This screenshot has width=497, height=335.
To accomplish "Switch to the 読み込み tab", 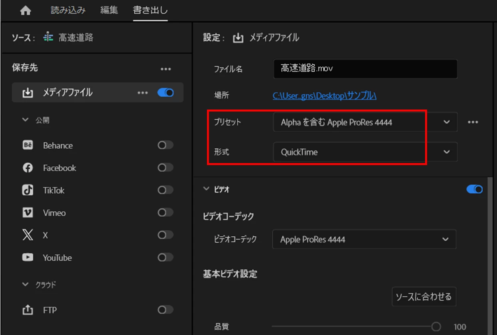I will click(x=68, y=10).
